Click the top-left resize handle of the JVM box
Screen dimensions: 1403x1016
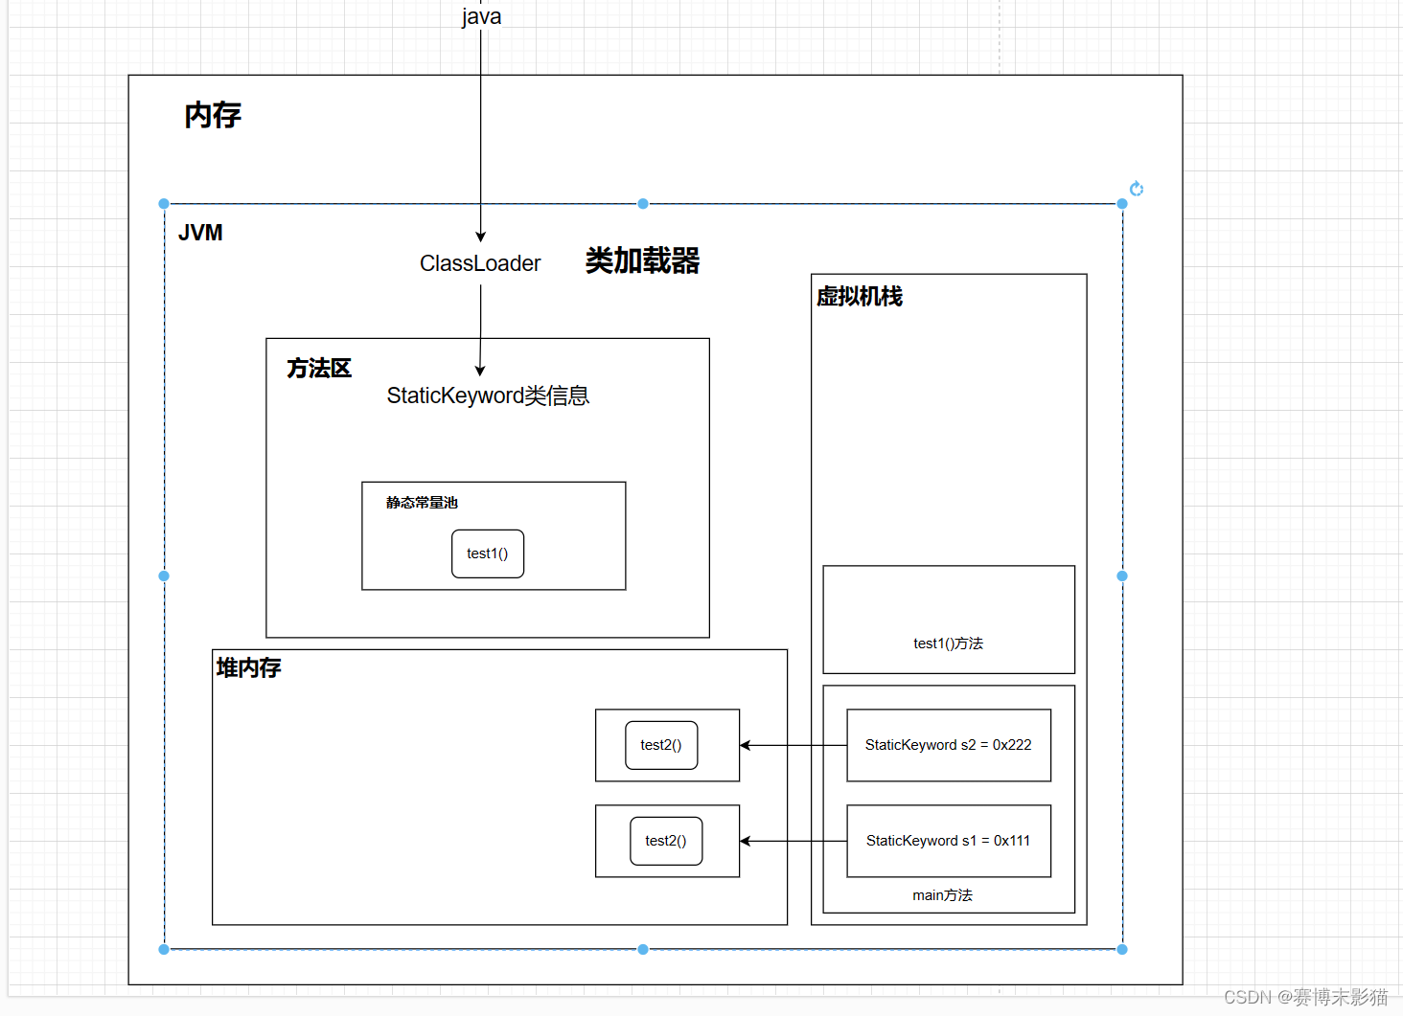(x=164, y=204)
